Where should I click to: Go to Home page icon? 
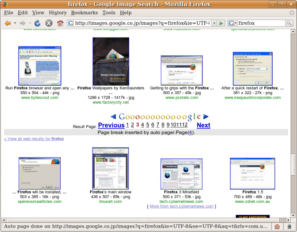tap(60, 23)
